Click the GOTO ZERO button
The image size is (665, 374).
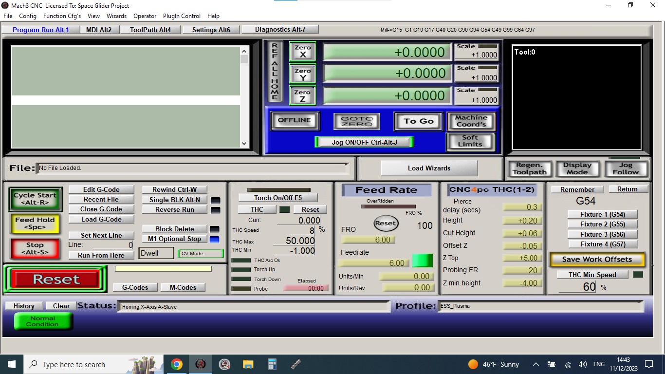click(x=356, y=121)
